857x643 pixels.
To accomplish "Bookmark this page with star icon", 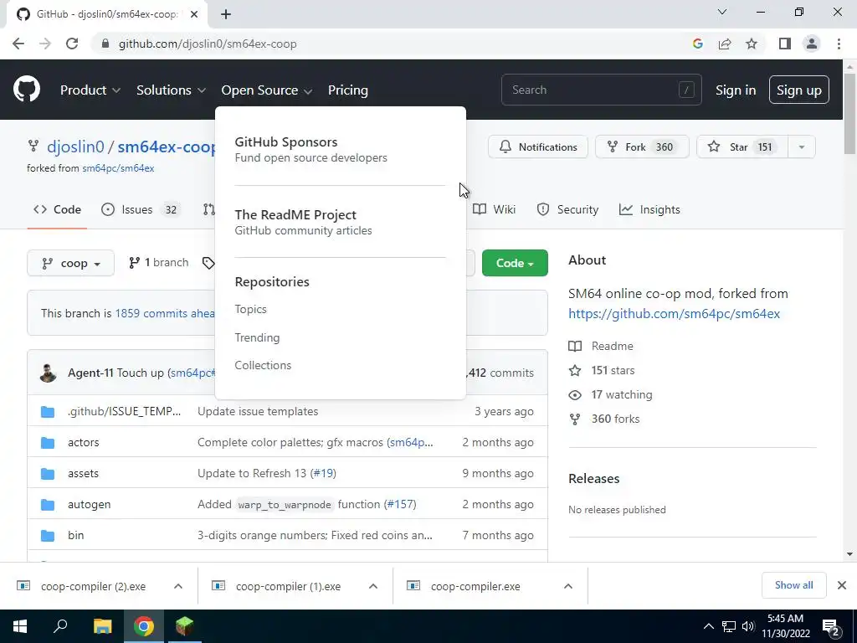I will [752, 44].
